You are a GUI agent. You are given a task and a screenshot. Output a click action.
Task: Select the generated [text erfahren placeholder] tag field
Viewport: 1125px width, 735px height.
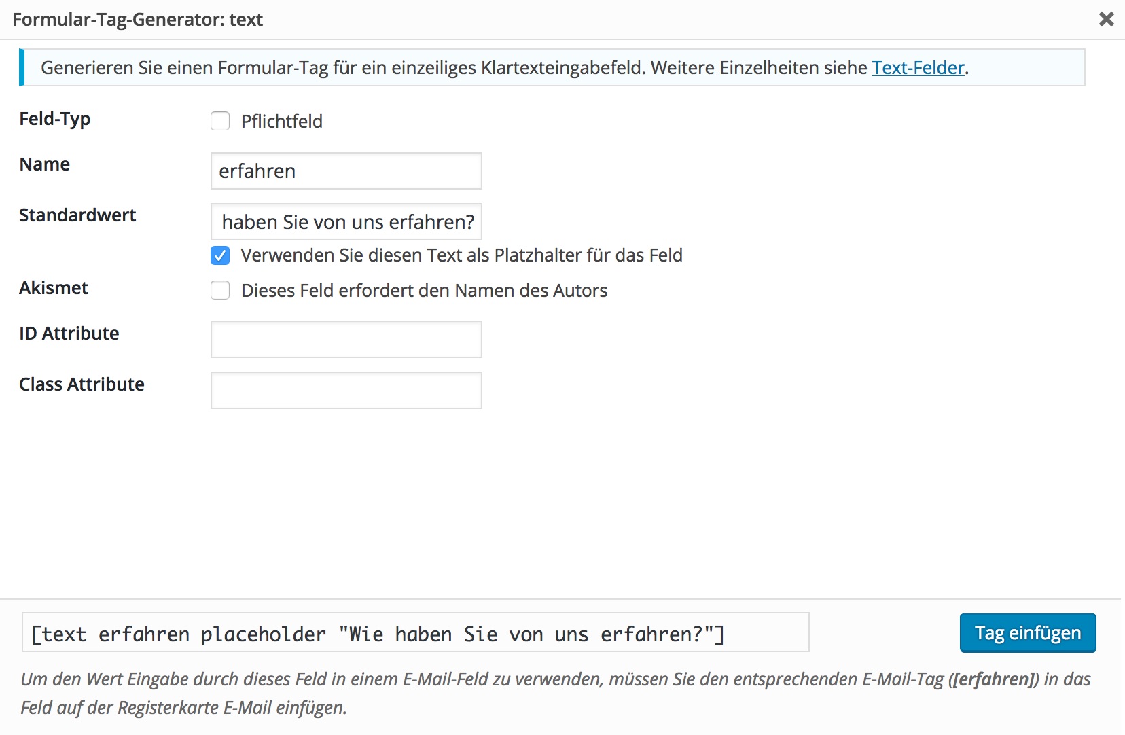[415, 633]
